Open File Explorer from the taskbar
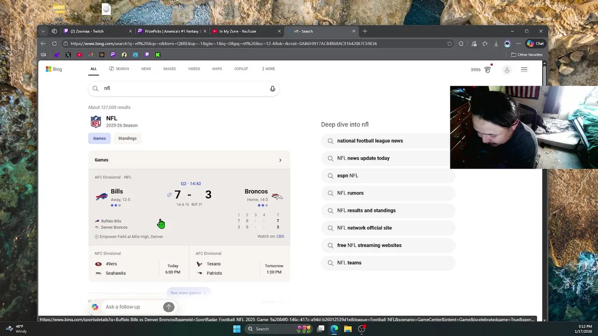Image resolution: width=598 pixels, height=336 pixels. click(348, 329)
